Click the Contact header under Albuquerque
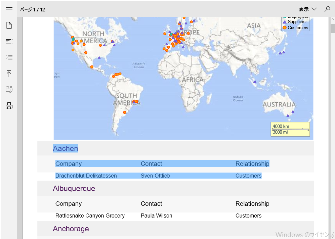The width and height of the screenshot is (335, 239). point(151,203)
